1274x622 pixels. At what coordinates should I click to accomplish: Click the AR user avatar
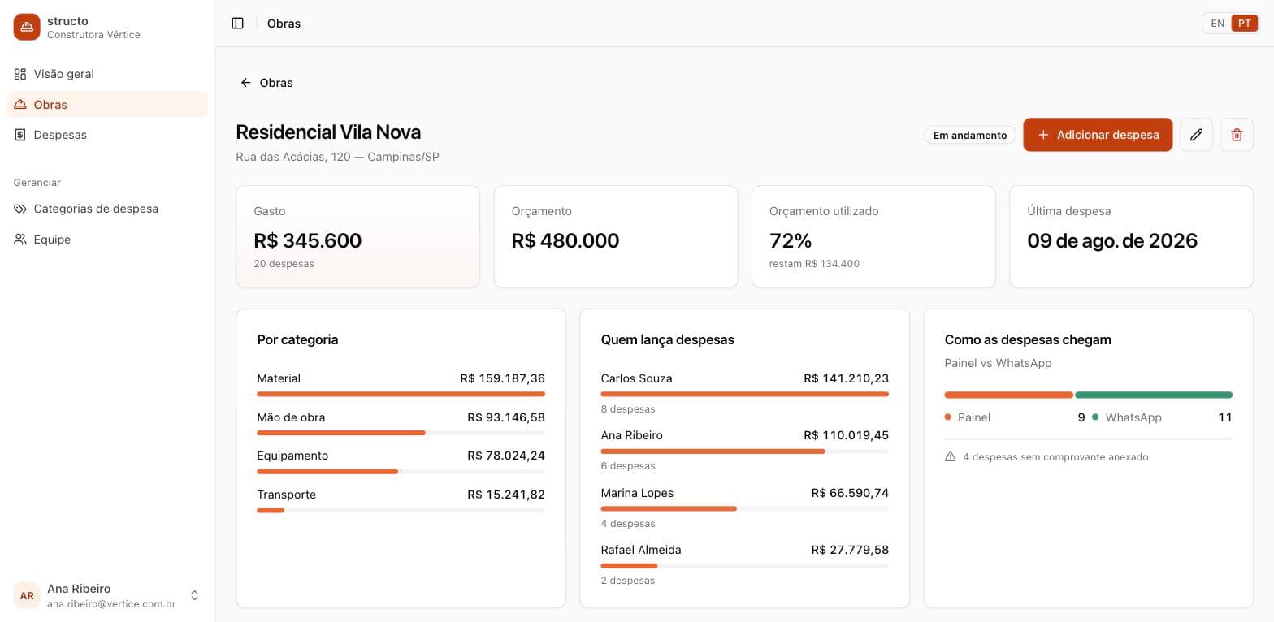27,595
